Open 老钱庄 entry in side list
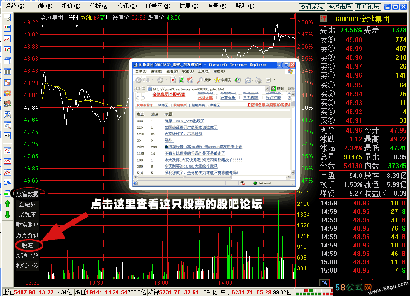This screenshot has width=410, height=296. pyautogui.click(x=27, y=215)
